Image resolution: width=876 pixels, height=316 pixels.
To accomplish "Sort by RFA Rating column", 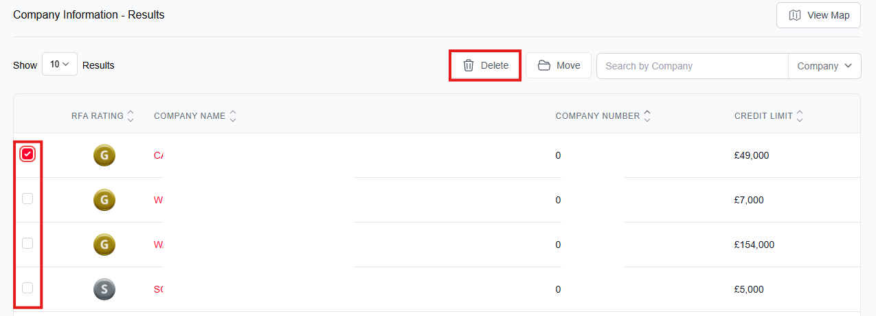I will [103, 116].
